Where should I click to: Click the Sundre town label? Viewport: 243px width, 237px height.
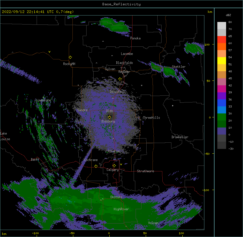82,110
